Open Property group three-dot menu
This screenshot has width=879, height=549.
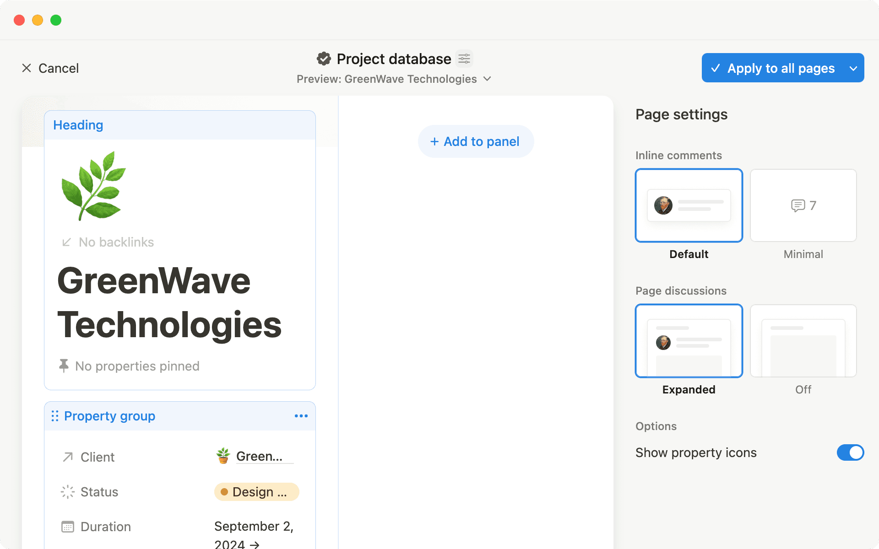(301, 416)
